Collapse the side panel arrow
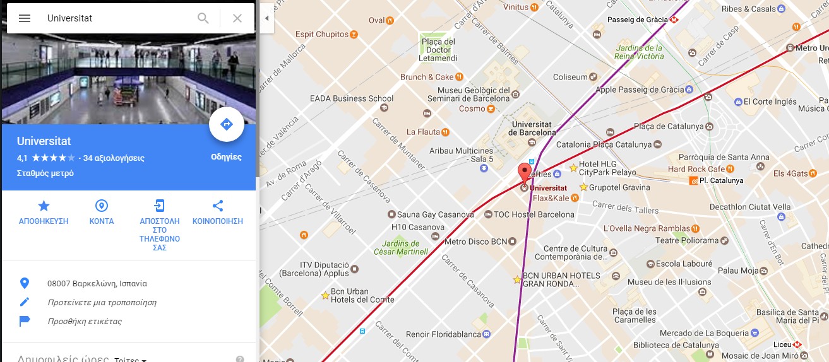This screenshot has height=362, width=829. point(266,18)
